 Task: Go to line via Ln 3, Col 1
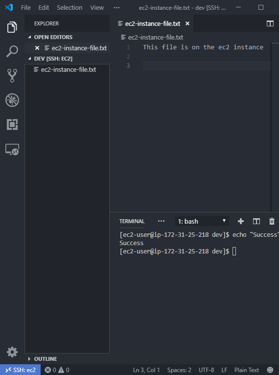click(146, 370)
